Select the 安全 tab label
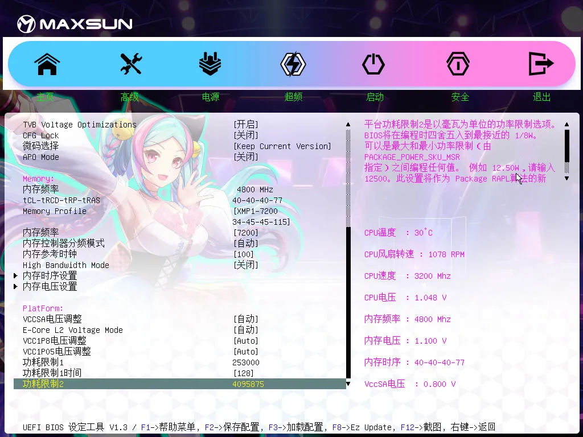Viewport: 583px width, 437px height. [460, 97]
